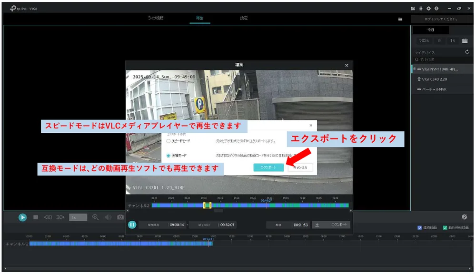This screenshot has height=274, width=476.
Task: Click the teal Export button in popup
Action: [x=268, y=167]
